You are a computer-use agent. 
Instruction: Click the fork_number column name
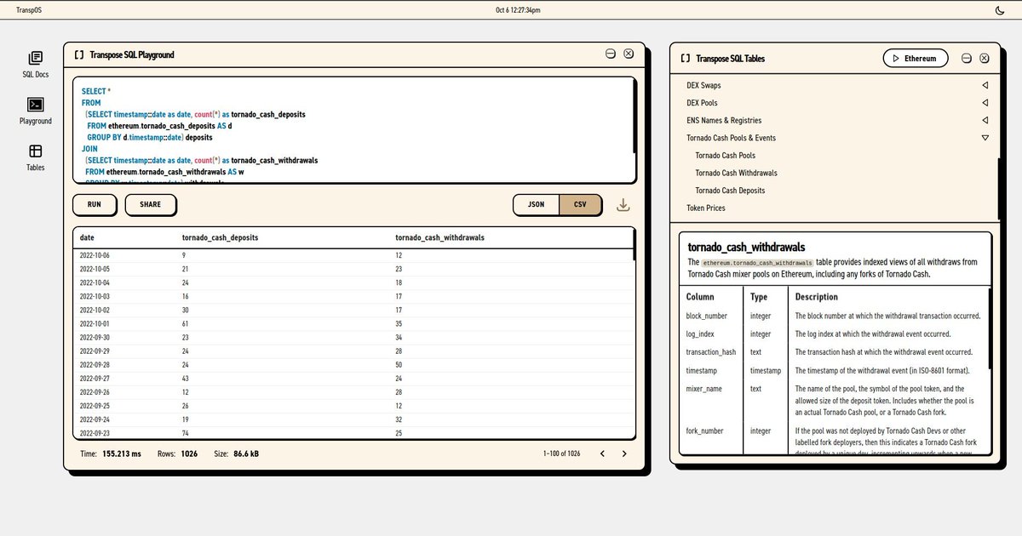(705, 431)
